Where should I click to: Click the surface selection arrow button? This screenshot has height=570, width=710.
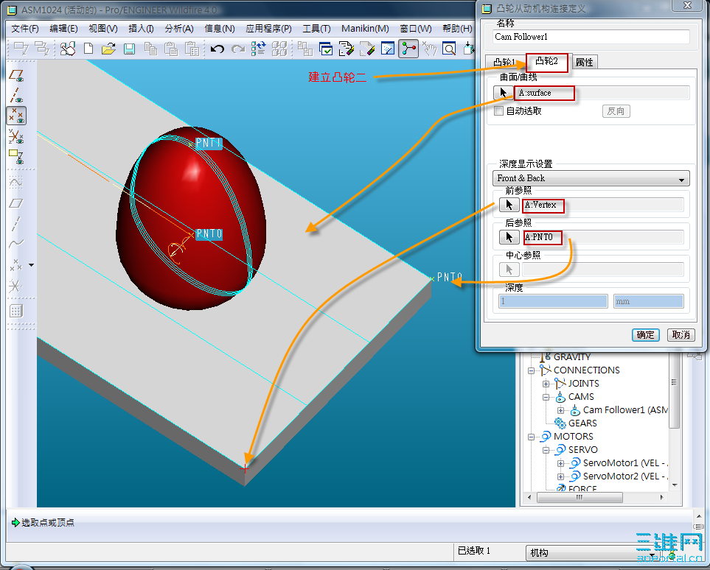click(x=503, y=93)
